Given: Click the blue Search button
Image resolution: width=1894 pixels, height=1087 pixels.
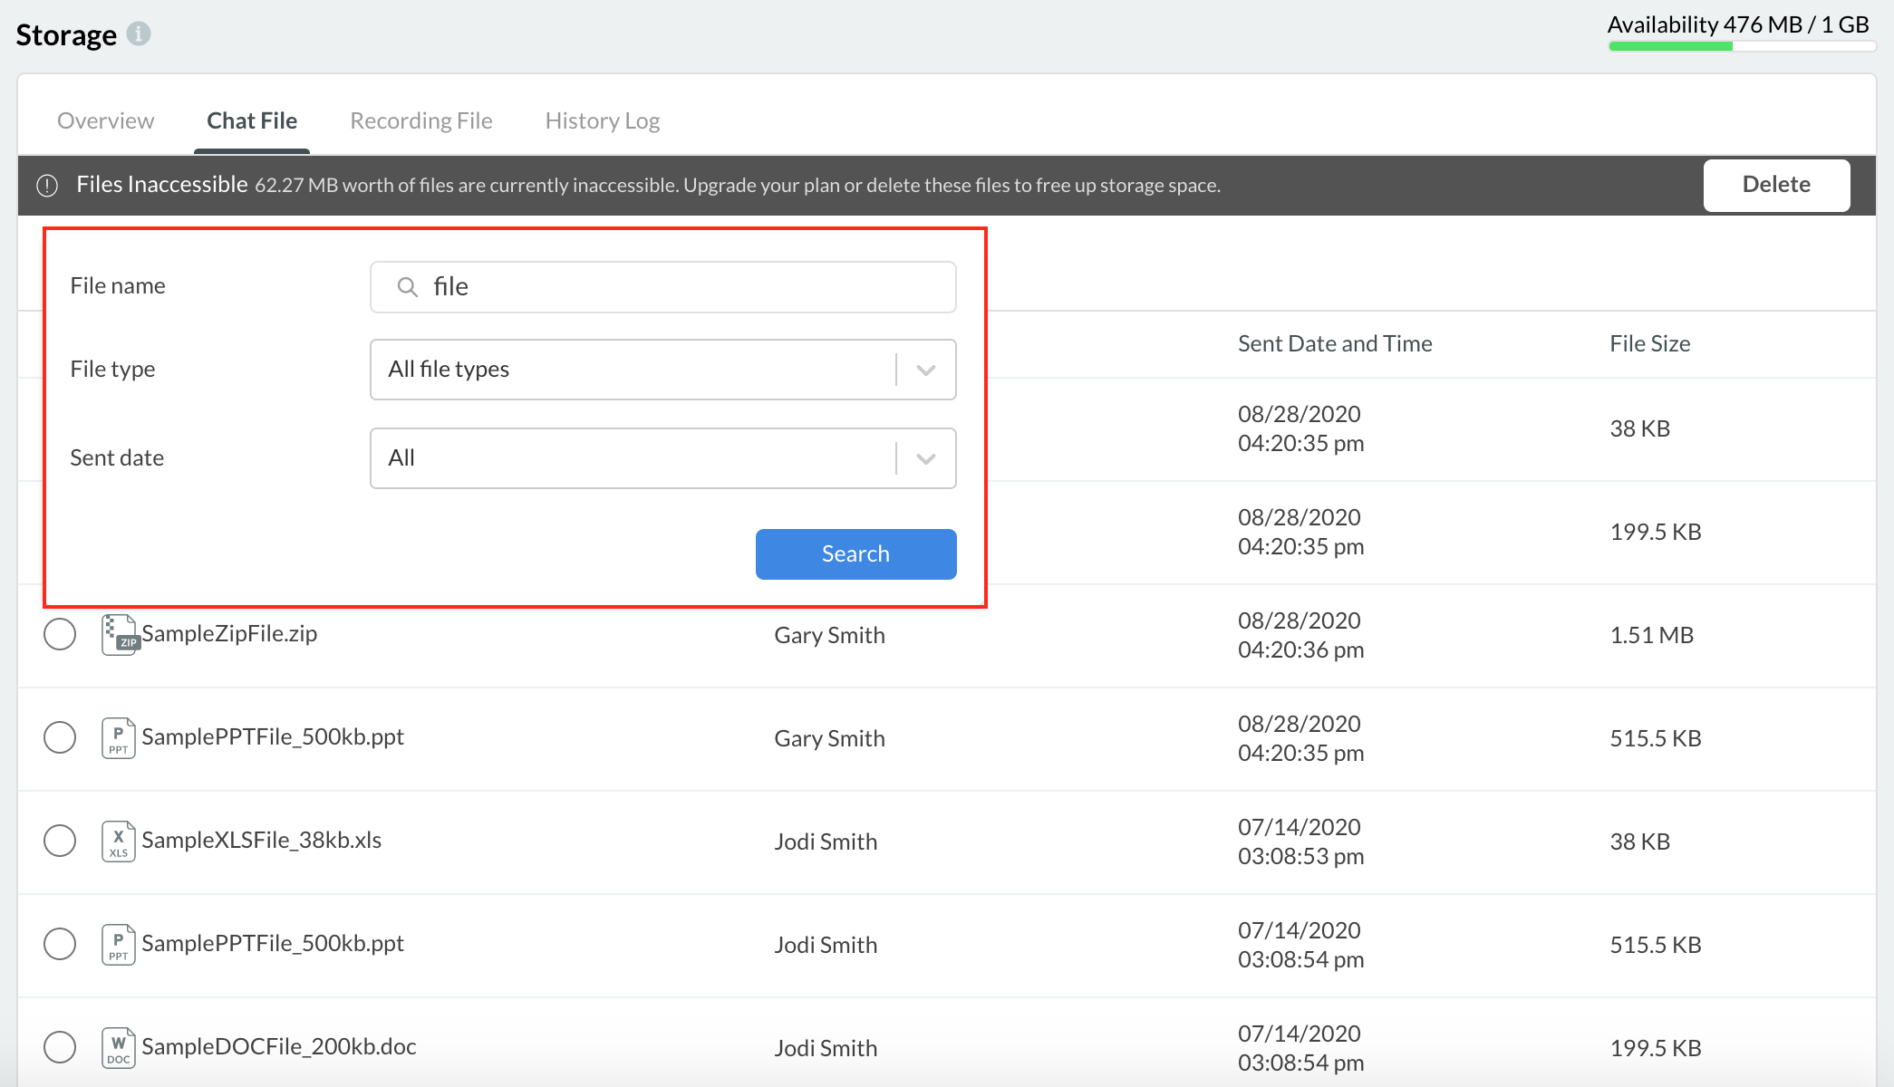Looking at the screenshot, I should 856,554.
